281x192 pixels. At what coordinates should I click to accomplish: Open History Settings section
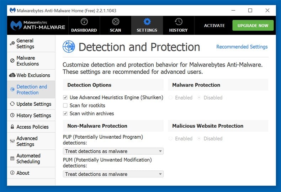[x=31, y=115]
